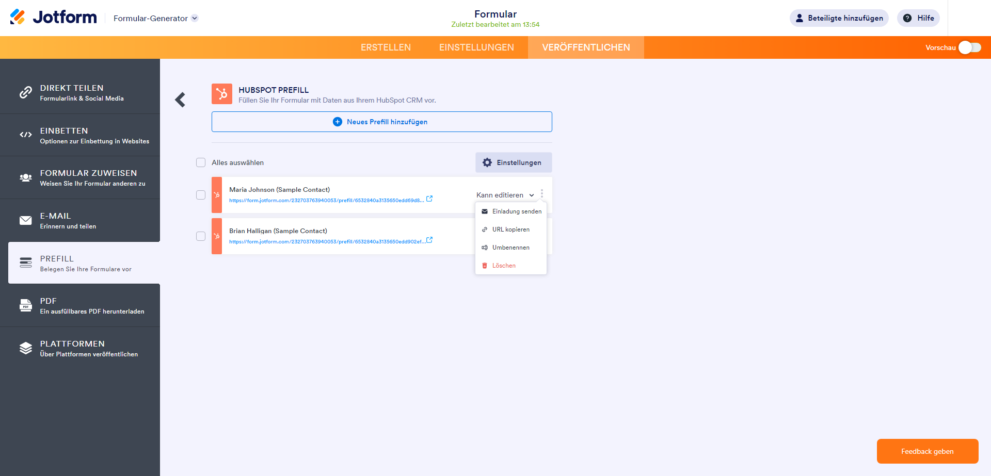Expand the Kann editieren permission dropdown
The height and width of the screenshot is (476, 991).
(505, 195)
